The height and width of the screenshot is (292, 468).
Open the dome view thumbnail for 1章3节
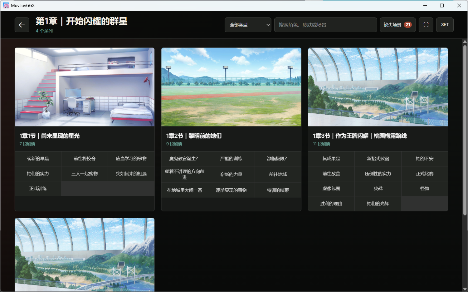click(x=378, y=87)
